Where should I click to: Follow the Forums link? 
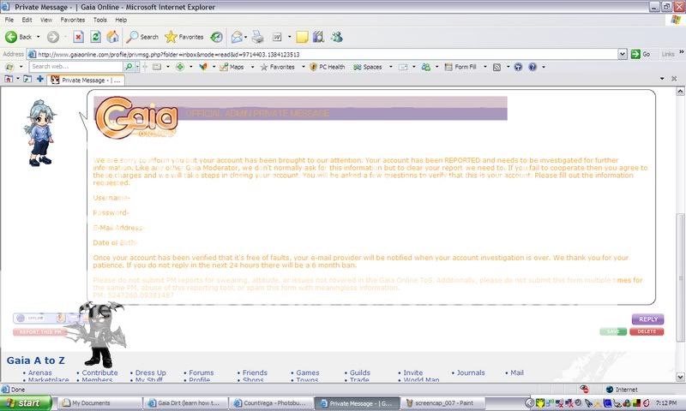tap(202, 372)
